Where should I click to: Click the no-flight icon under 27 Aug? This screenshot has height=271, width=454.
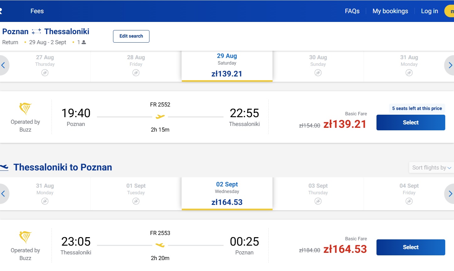(x=45, y=73)
